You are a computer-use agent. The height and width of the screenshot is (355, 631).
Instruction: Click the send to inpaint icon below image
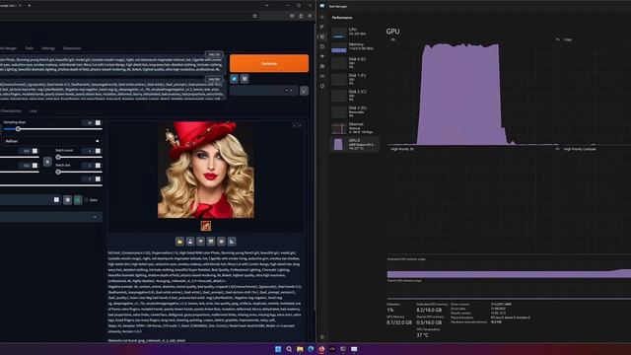(221, 242)
